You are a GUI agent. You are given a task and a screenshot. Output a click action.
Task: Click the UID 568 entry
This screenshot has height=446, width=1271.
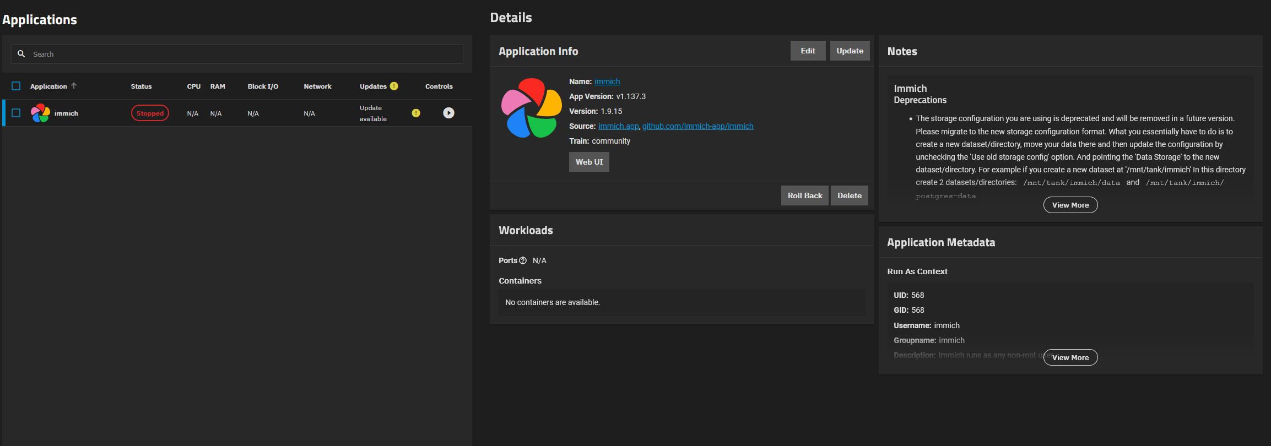pos(908,295)
